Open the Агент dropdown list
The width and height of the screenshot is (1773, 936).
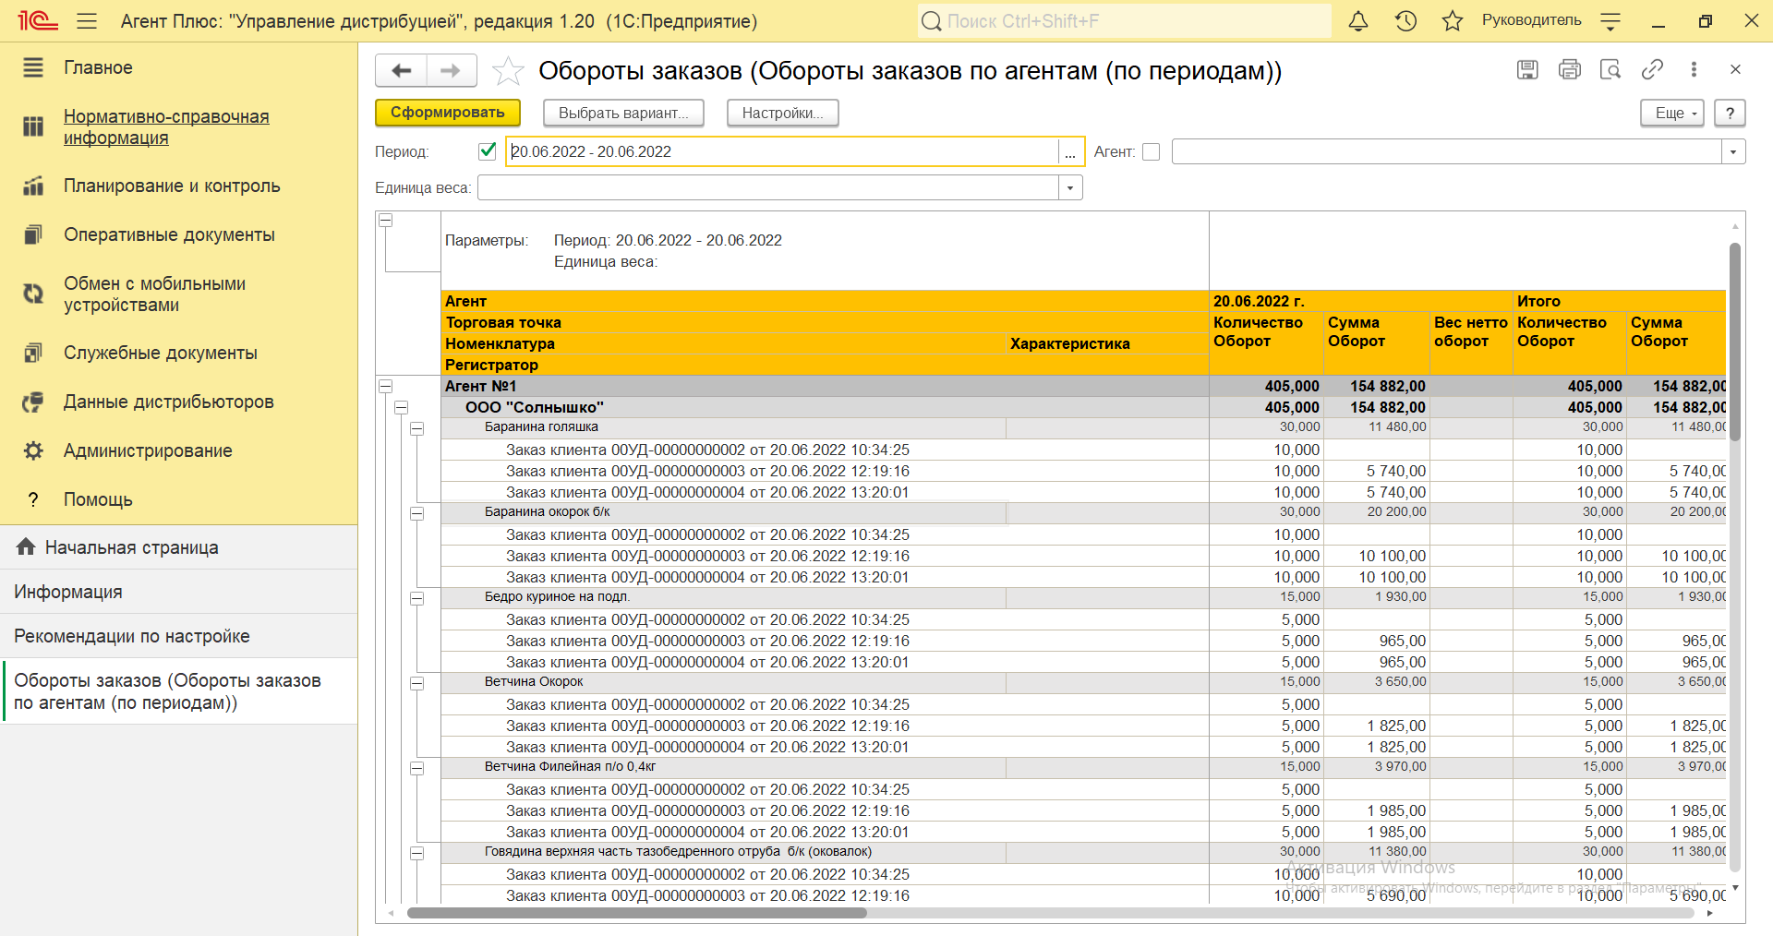1733,151
